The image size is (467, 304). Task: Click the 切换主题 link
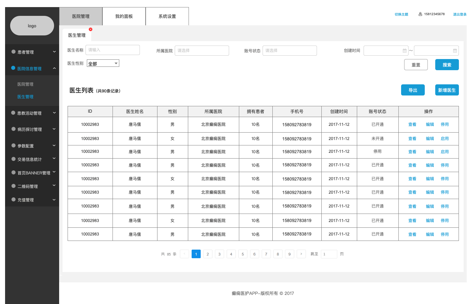tap(401, 15)
